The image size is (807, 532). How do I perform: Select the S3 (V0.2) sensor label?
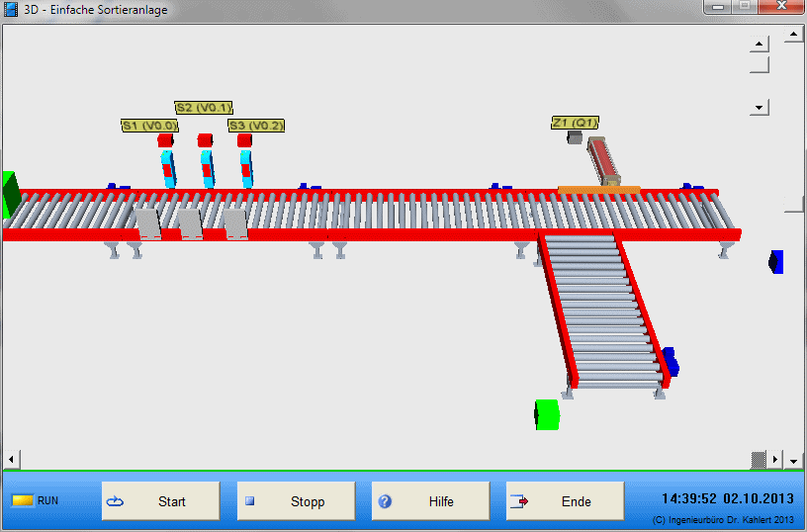pos(256,126)
